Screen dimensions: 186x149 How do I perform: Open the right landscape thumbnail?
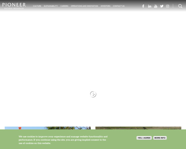pos(138,128)
